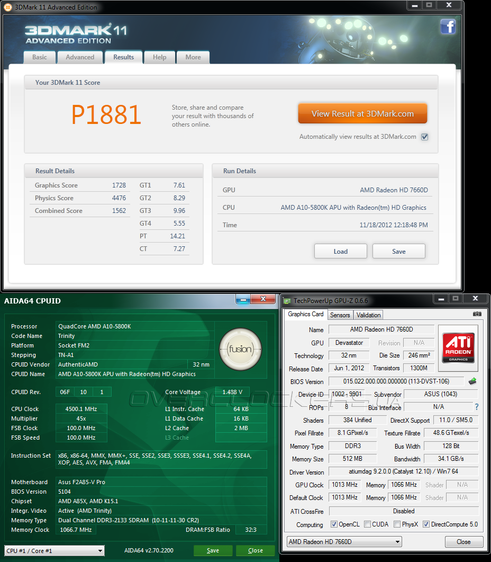This screenshot has height=562, width=491.
Task: Click the Graphics Score value 1728
Action: 119,185
